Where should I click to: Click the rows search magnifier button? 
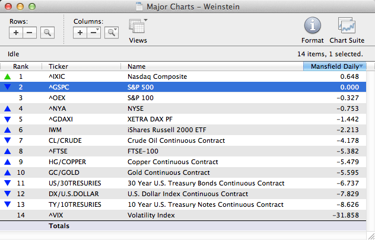tap(47, 33)
